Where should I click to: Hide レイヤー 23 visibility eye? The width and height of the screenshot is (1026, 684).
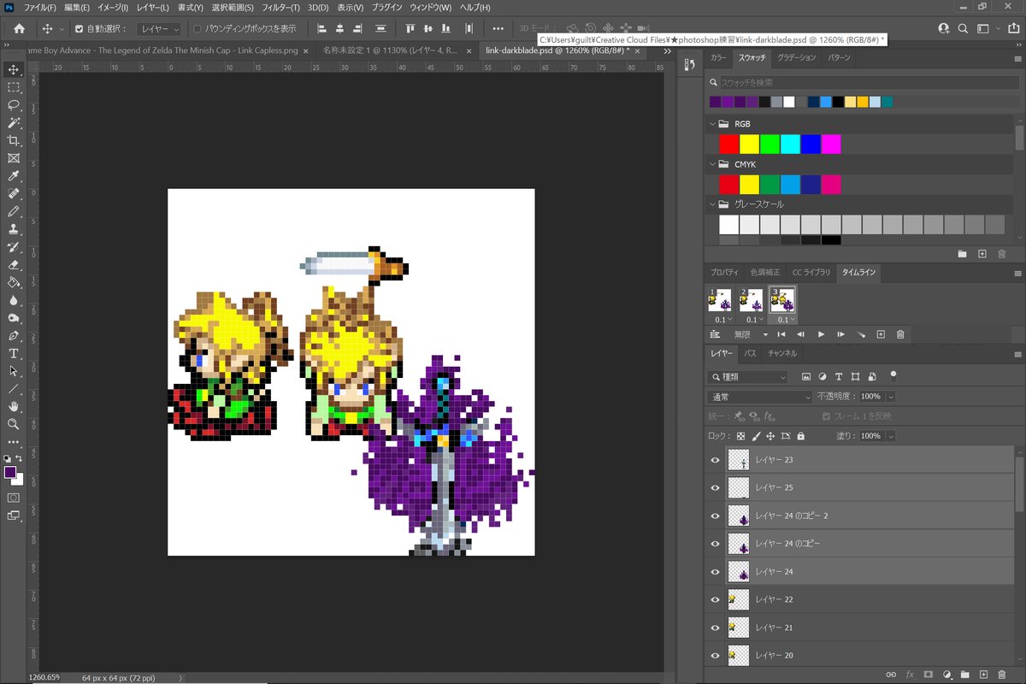(x=715, y=460)
